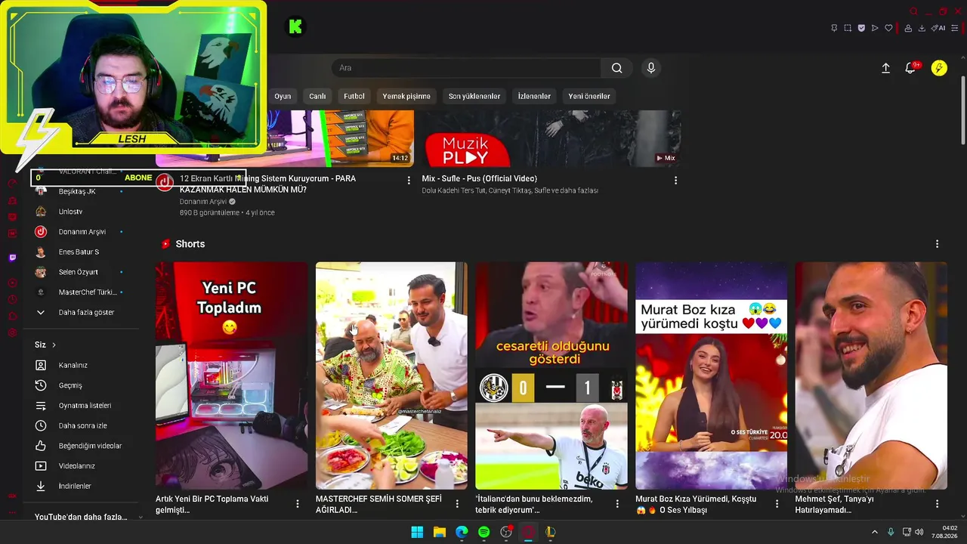Screen dimensions: 967x544
Task: Click the Ara search input field
Action: [466, 68]
